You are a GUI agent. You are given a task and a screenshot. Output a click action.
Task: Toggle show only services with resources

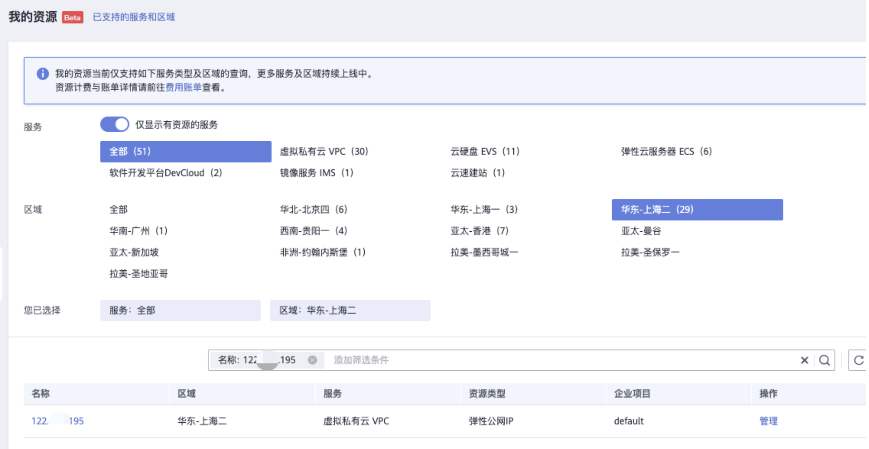click(115, 124)
